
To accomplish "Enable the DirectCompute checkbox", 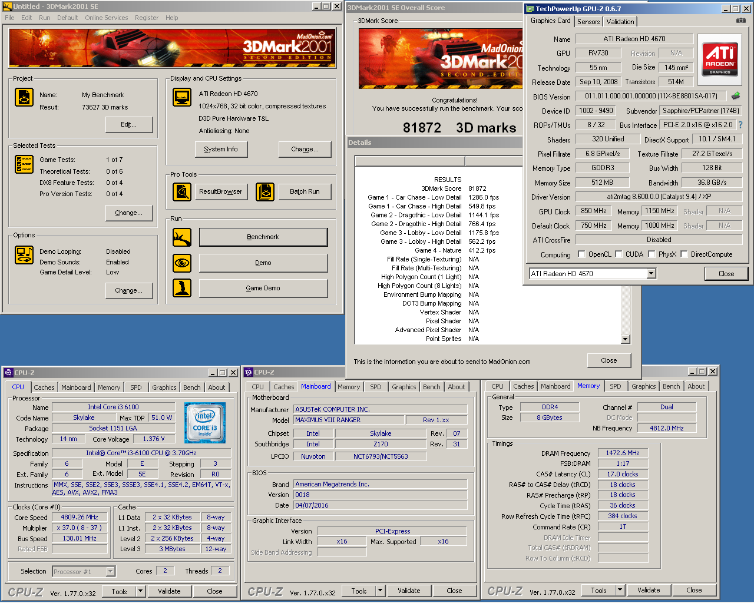I will 684,254.
